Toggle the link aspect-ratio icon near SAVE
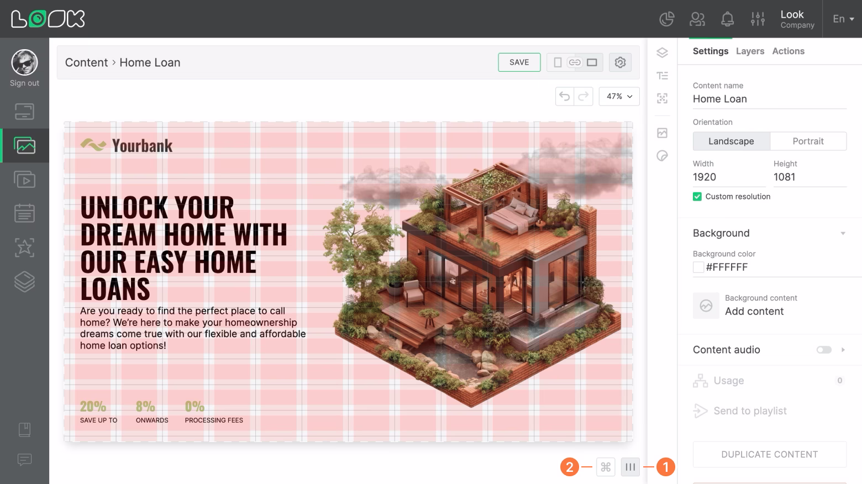The height and width of the screenshot is (484, 862). (x=574, y=62)
